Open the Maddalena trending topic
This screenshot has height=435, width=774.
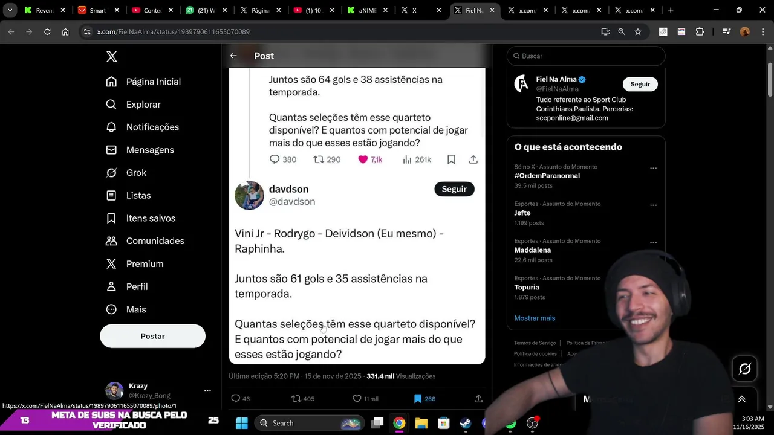[532, 250]
